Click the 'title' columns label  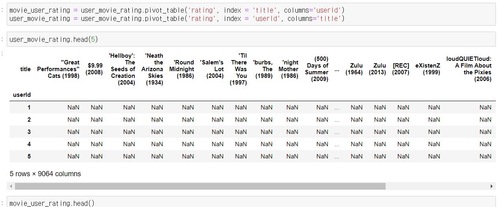25,69
